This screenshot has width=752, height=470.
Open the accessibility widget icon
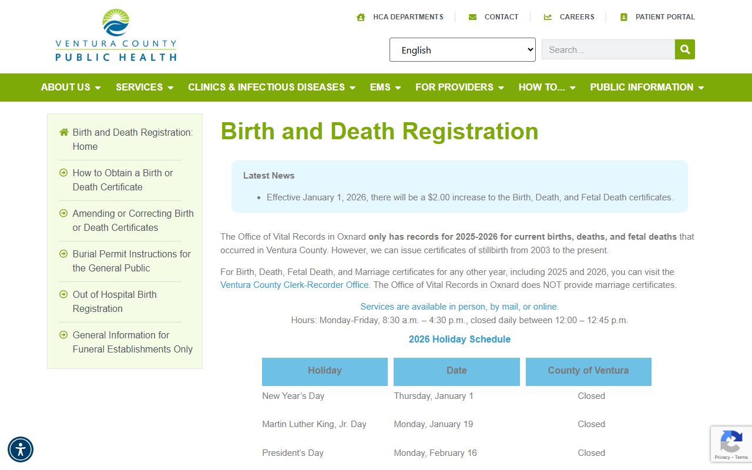pos(21,450)
